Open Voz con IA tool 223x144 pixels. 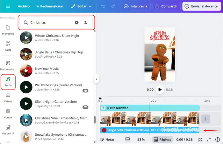(8, 130)
